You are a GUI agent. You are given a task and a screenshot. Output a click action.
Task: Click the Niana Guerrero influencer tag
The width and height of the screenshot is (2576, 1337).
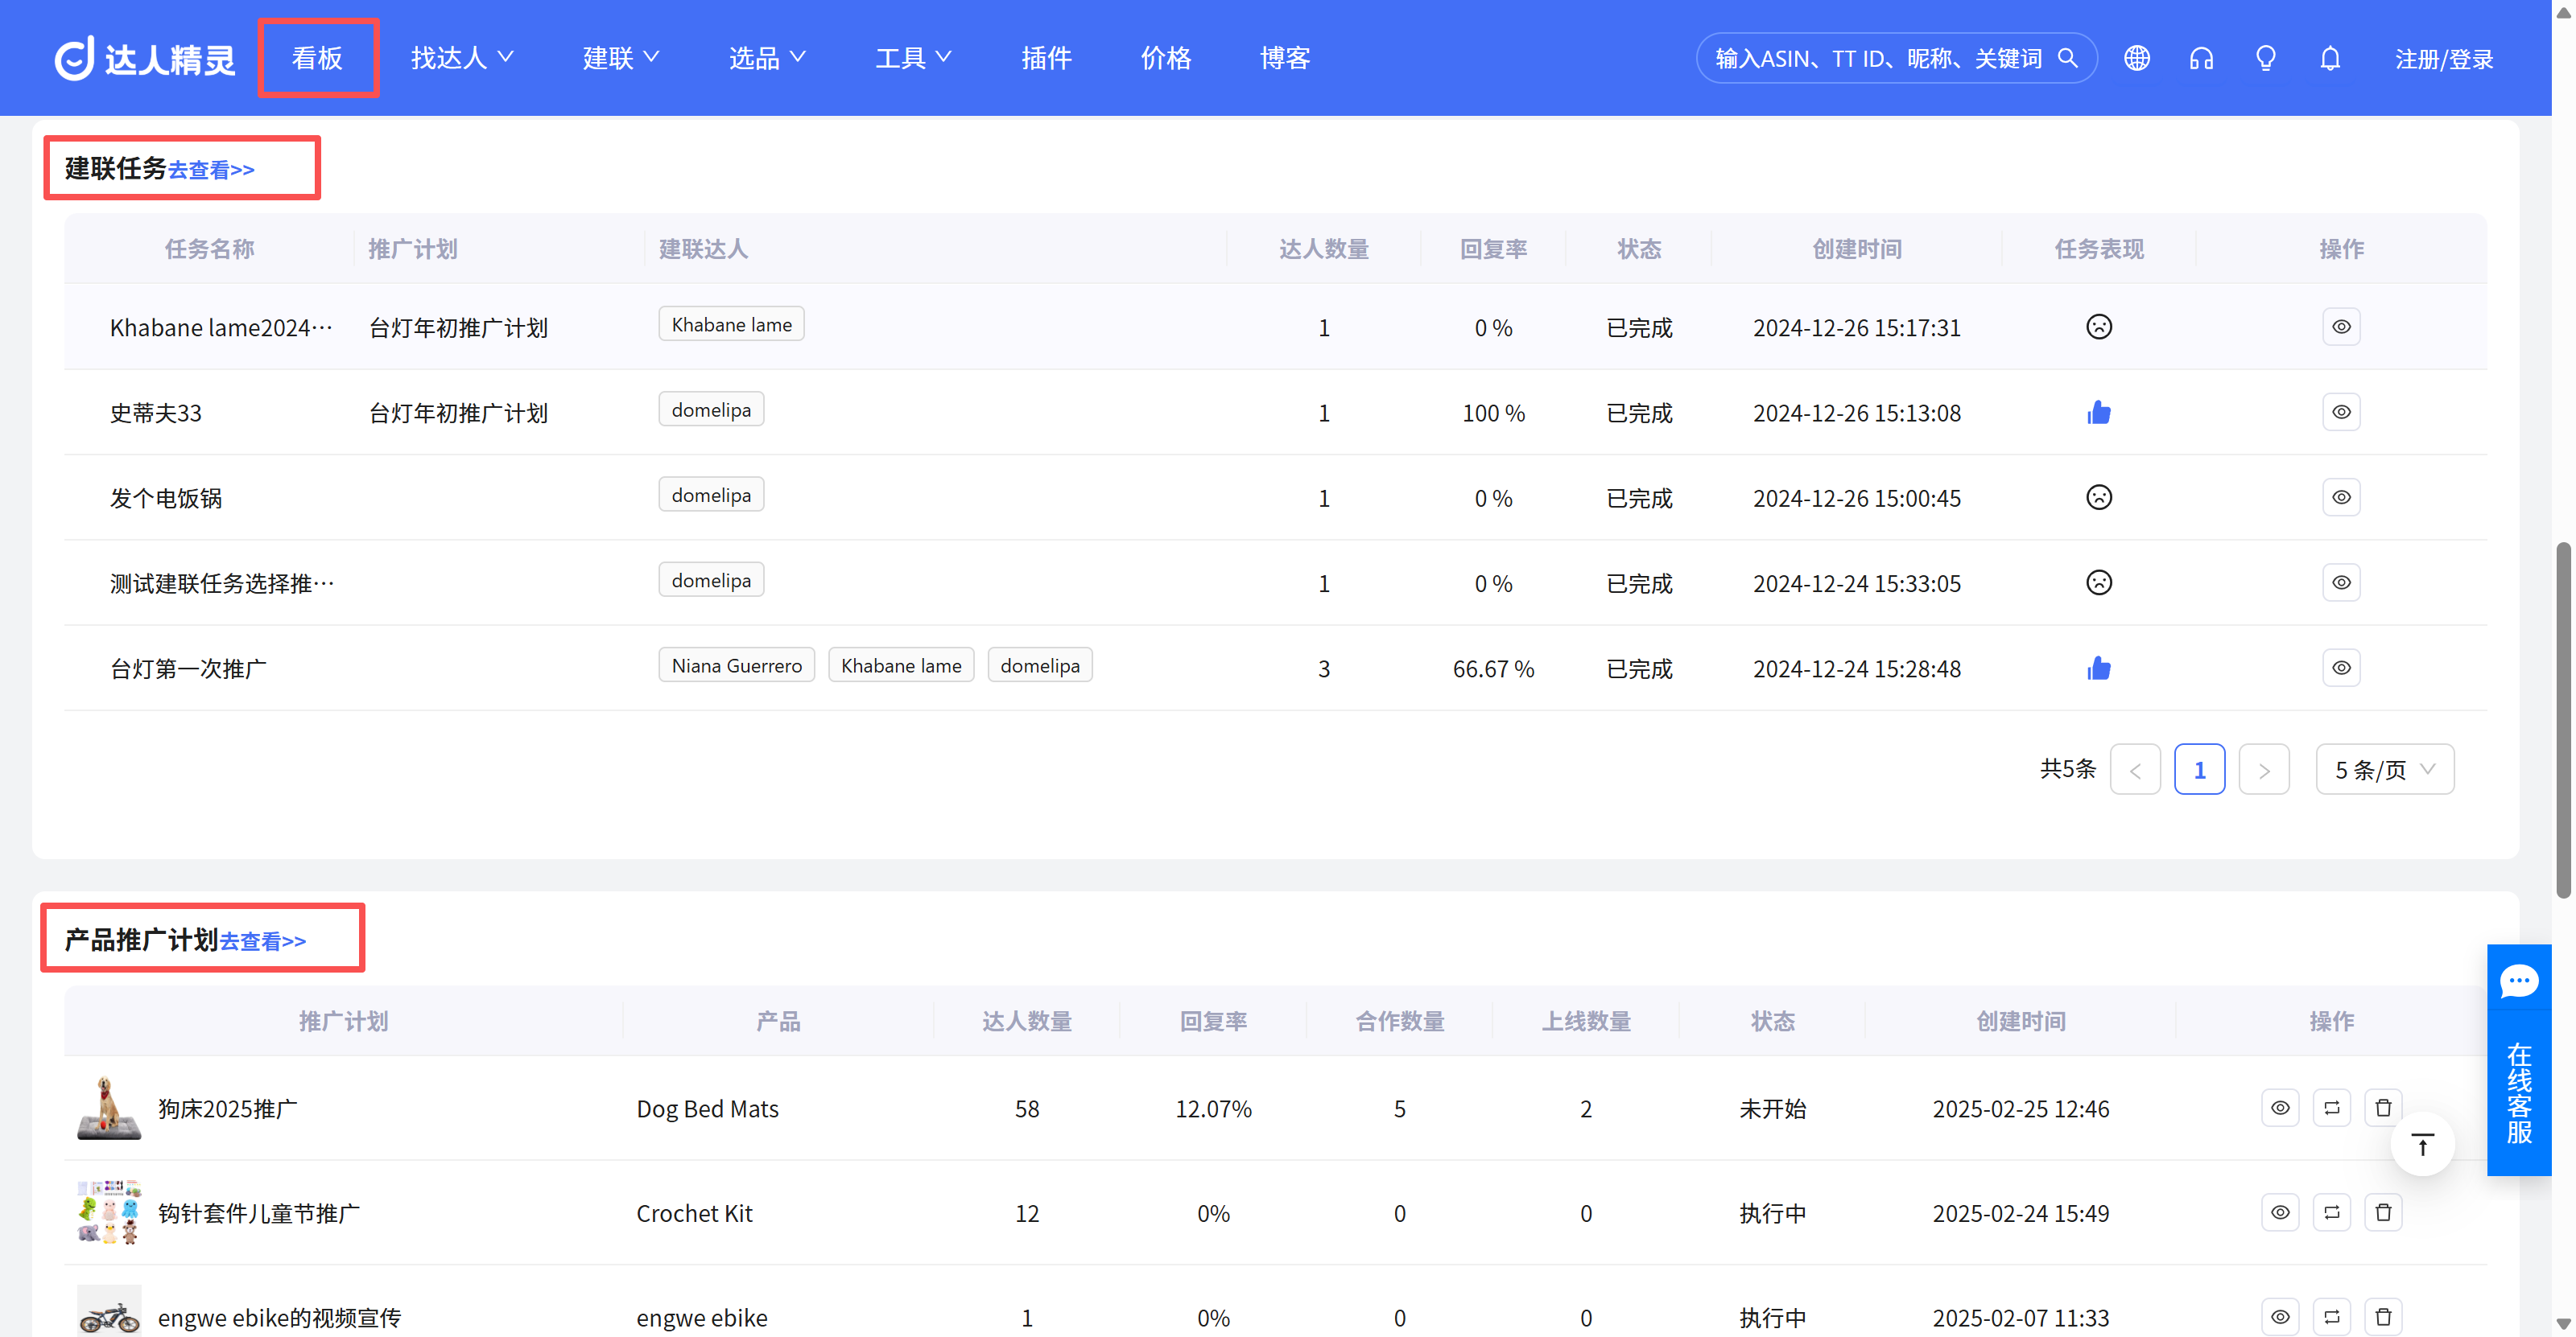[736, 664]
